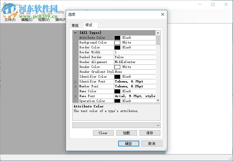Click the property grid scrollbar thumb

point(158,40)
